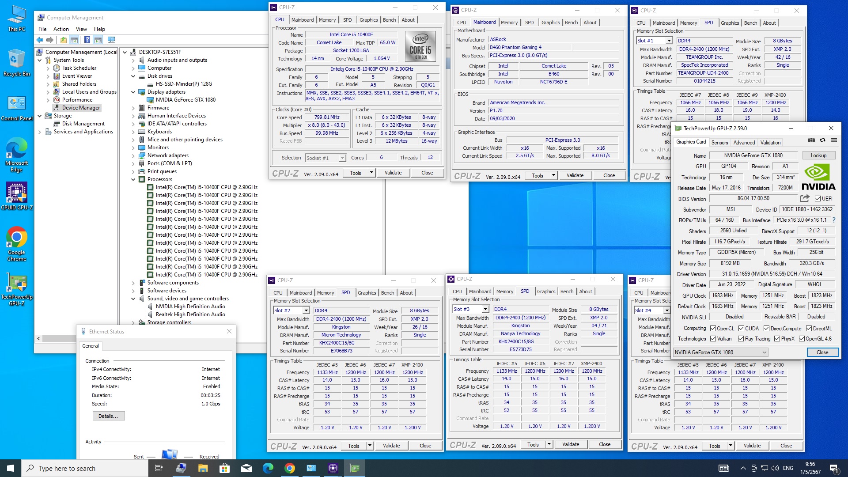Click the GPU-Z BIOS export share icon
The width and height of the screenshot is (848, 477).
click(x=805, y=198)
